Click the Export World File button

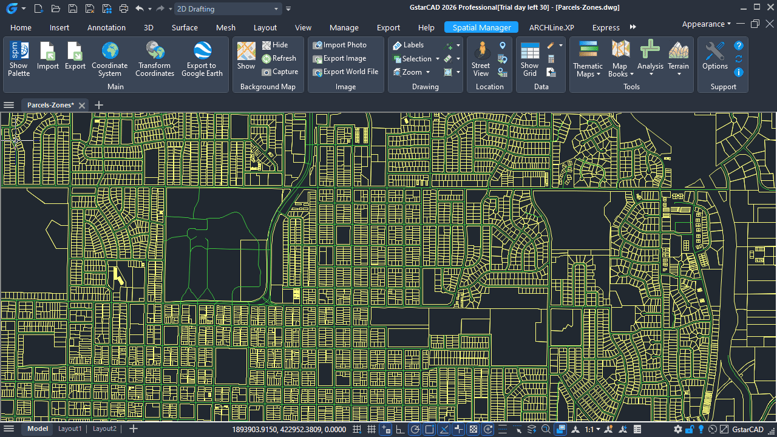[345, 72]
